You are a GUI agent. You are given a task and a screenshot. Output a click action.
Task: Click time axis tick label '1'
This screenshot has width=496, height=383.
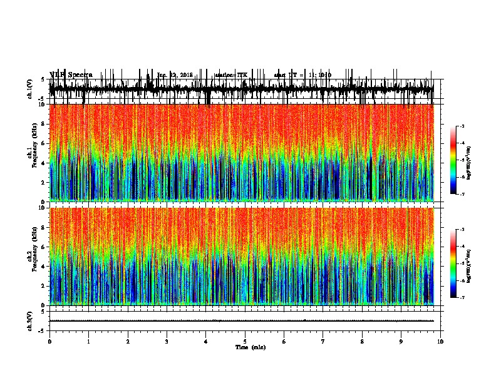point(88,342)
